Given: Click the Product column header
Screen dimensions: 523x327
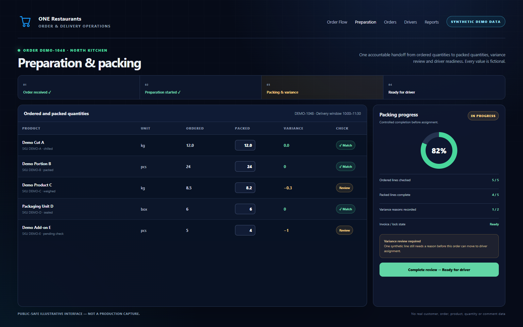Looking at the screenshot, I should pos(31,129).
